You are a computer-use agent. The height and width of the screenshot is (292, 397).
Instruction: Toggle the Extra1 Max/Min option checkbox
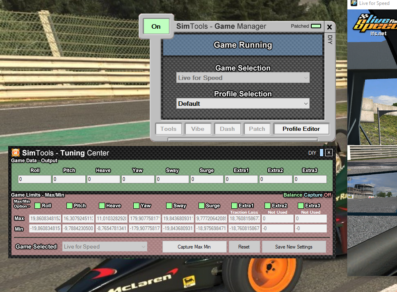[x=235, y=205]
